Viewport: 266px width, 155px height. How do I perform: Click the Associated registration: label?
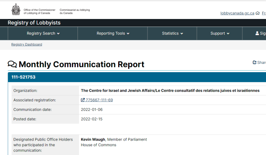35,100
